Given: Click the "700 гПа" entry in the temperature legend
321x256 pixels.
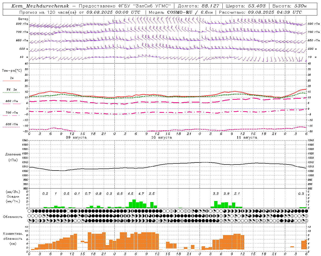Looking at the screenshot, I should pos(12,113).
